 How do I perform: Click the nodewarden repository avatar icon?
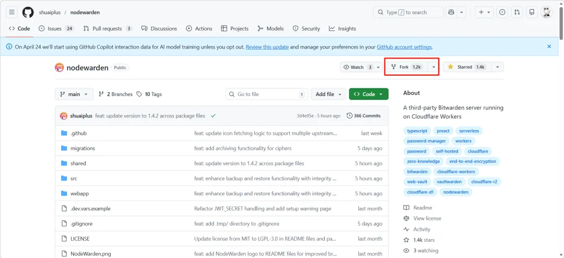tap(60, 67)
